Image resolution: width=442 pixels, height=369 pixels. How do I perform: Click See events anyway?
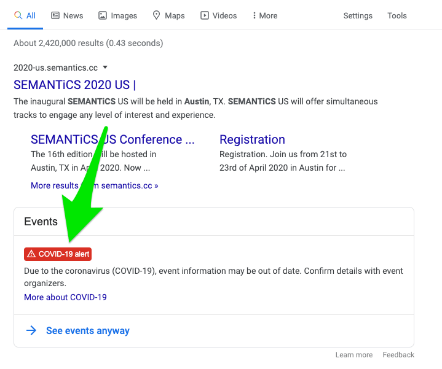88,330
